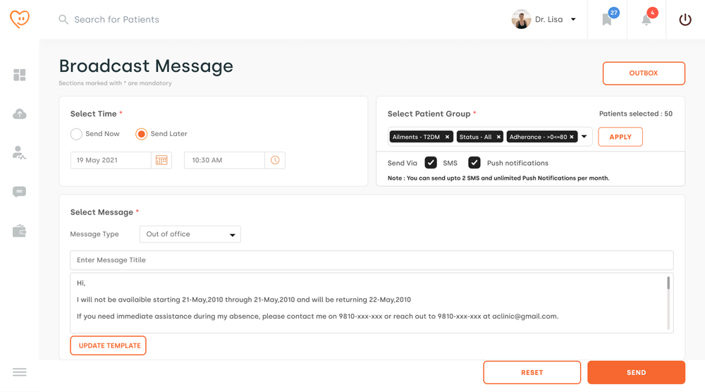
Task: Open the notifications bell icon
Action: tap(646, 20)
